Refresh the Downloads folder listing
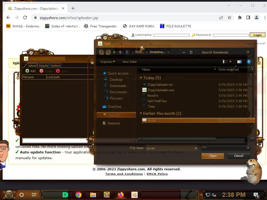Screen dimensions: 267x200 click(191, 52)
